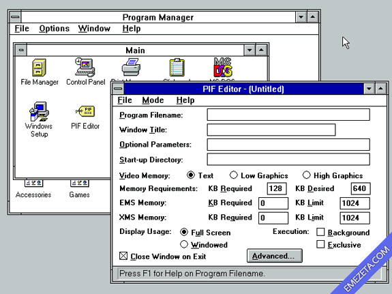Click the Program Manager title bar
Image resolution: width=392 pixels, height=294 pixels.
click(158, 17)
